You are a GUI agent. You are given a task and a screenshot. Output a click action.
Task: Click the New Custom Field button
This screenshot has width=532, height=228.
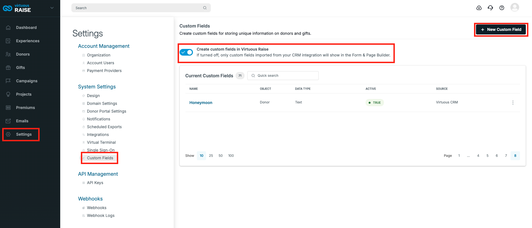[x=501, y=29]
